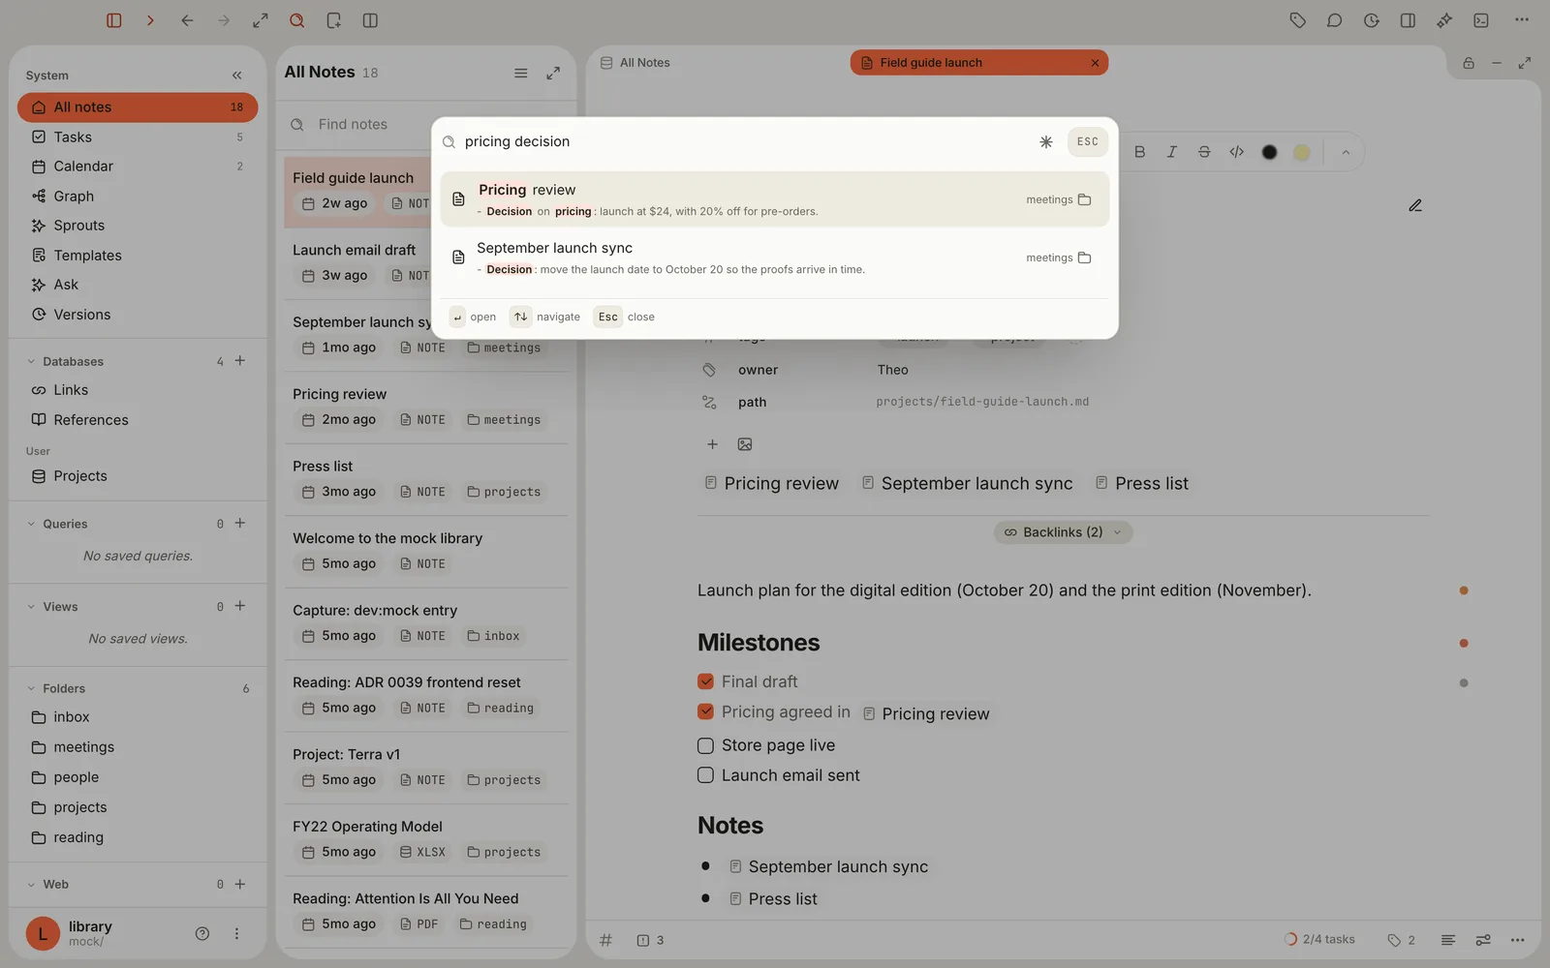Click the sparkle AI icon in top-right toolbar
Viewport: 1550px width, 968px height.
click(x=1444, y=20)
